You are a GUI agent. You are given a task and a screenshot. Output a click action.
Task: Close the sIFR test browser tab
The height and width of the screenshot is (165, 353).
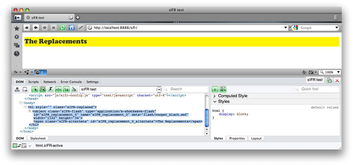pos(28,18)
